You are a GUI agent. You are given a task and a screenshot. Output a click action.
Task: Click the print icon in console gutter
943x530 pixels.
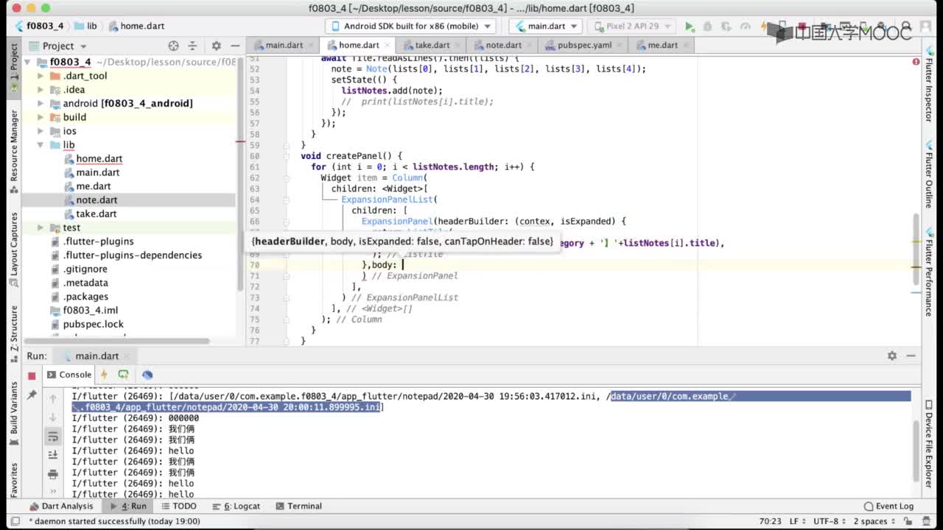[53, 473]
